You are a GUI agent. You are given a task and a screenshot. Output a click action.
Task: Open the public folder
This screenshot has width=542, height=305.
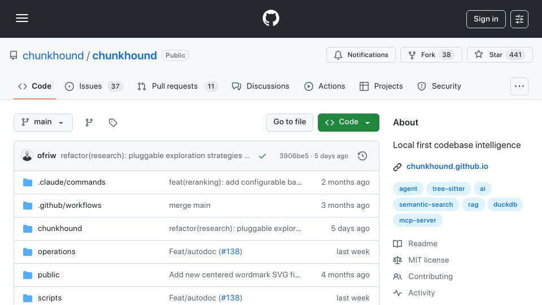(x=49, y=275)
